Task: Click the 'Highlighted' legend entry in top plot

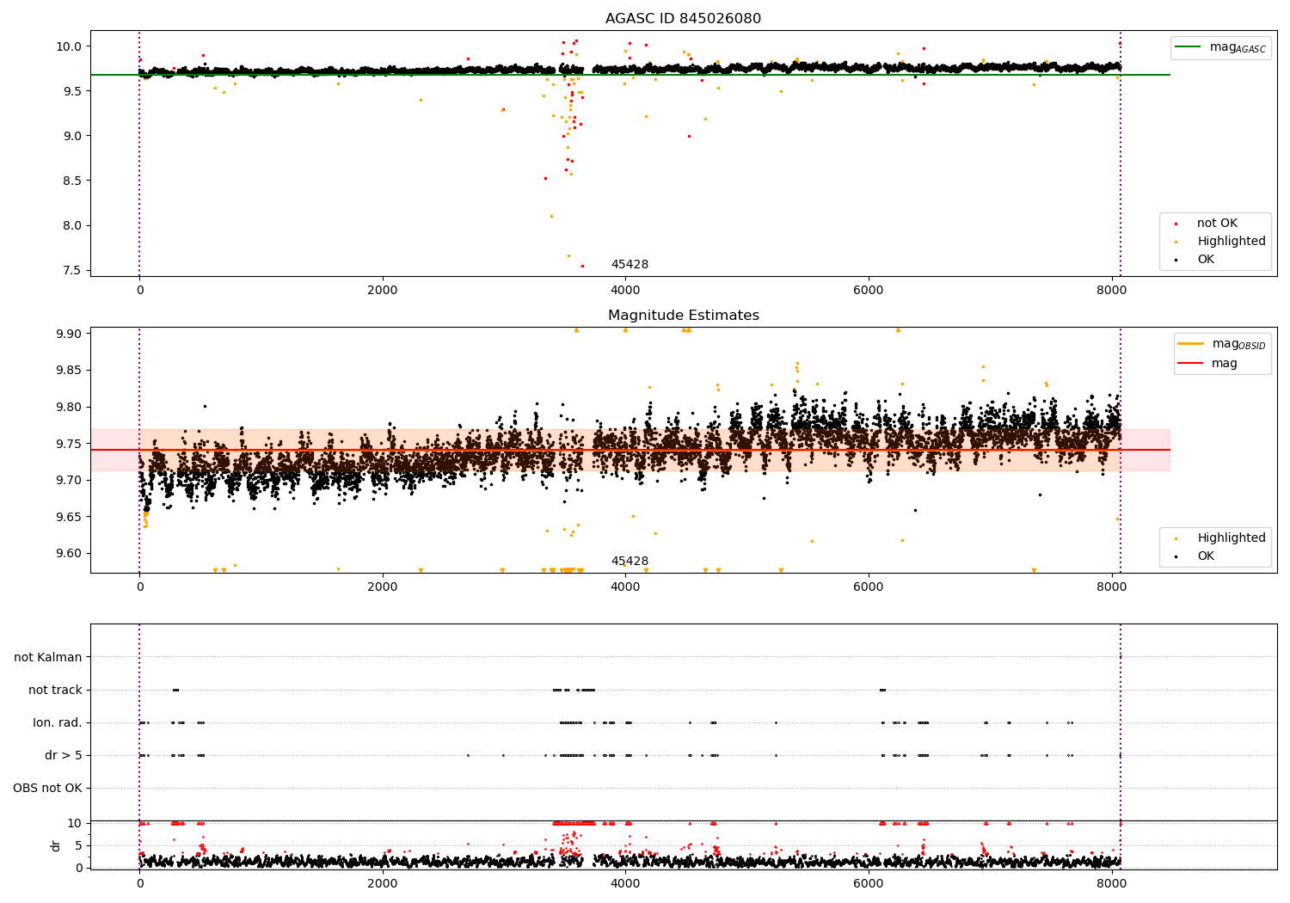Action: (x=1232, y=242)
